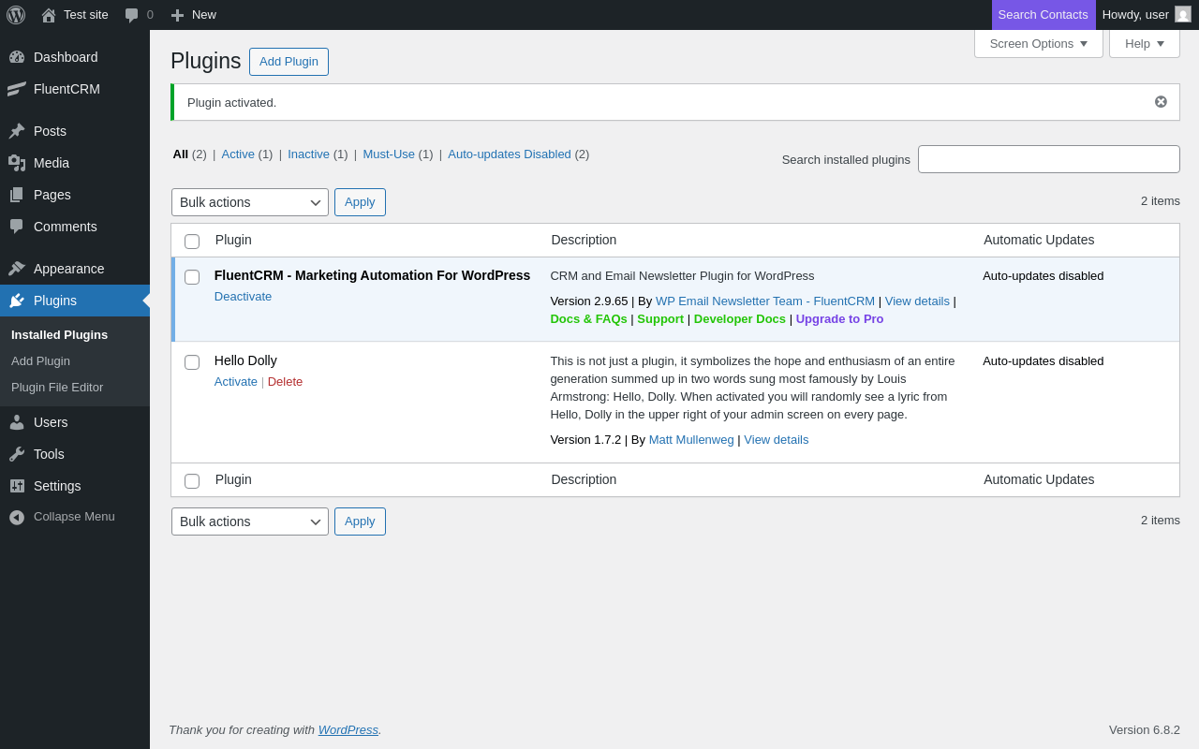Click the FluentCRM sidebar icon
Viewport: 1199px width, 749px height.
point(17,89)
